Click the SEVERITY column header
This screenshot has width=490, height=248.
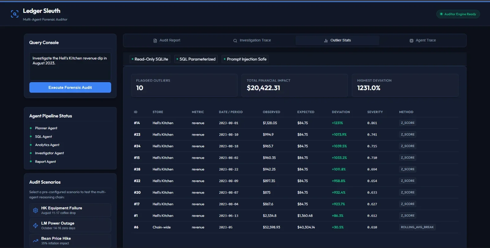(x=375, y=112)
